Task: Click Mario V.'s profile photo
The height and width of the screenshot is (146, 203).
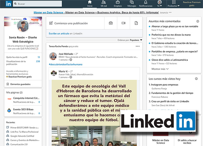Action: [54, 73]
